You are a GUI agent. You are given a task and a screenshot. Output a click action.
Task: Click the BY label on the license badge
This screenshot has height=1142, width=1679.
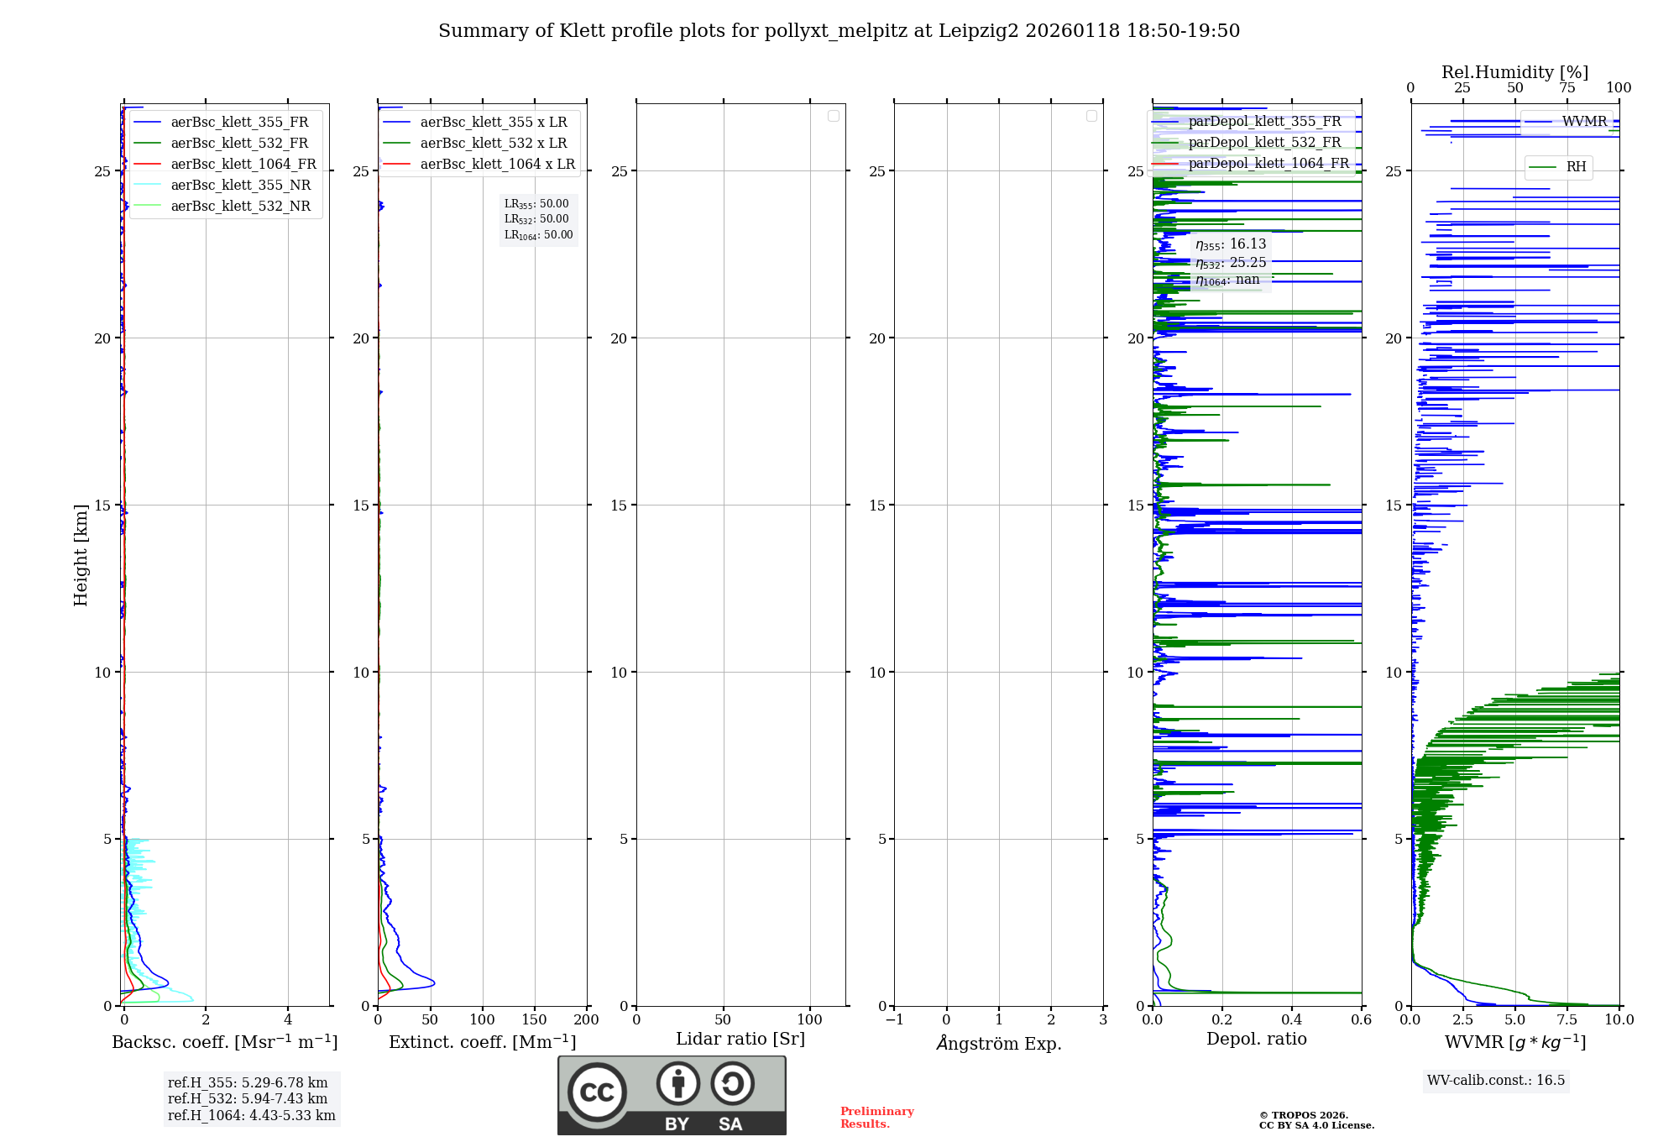click(x=677, y=1124)
